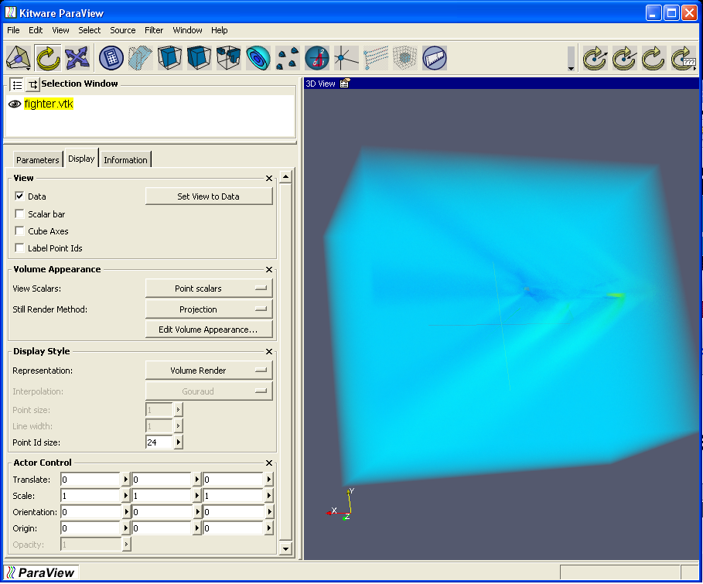The image size is (703, 584).
Task: Open the Help menu
Action: pos(219,30)
